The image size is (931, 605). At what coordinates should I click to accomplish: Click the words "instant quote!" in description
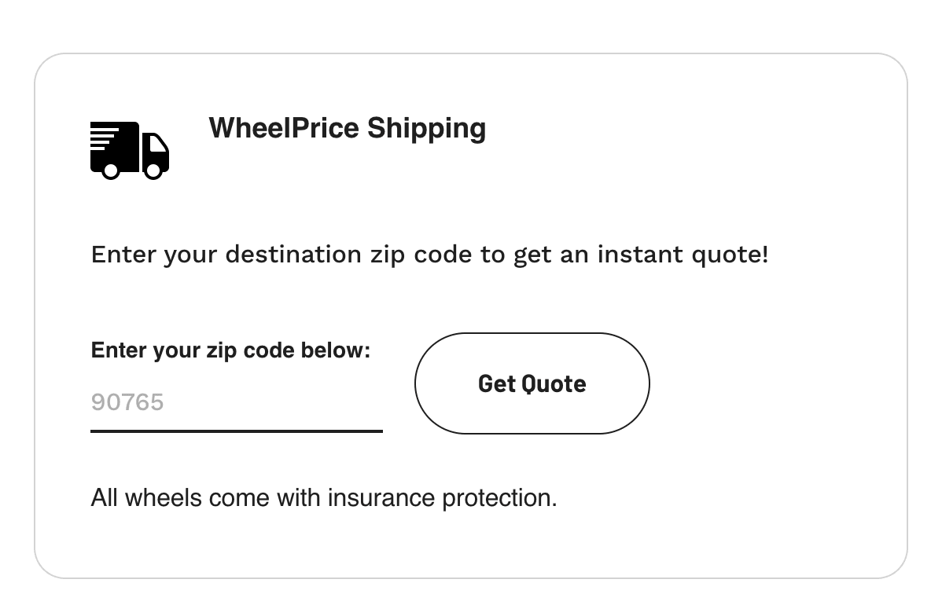(x=683, y=255)
